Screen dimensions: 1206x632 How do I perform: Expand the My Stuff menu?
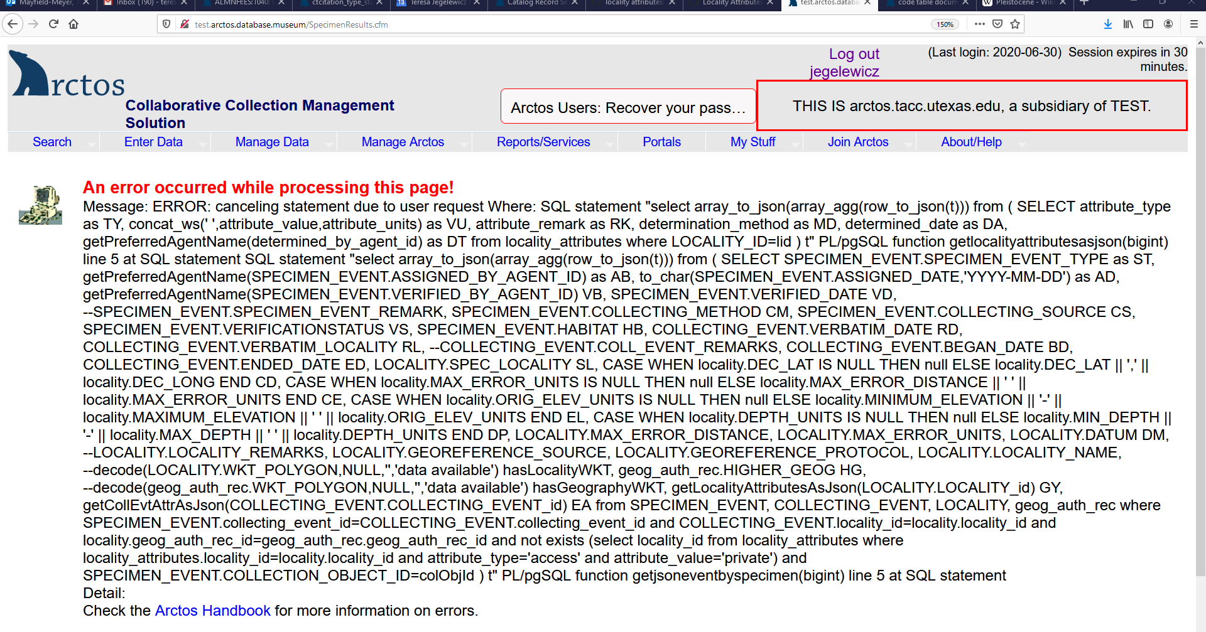pos(752,142)
